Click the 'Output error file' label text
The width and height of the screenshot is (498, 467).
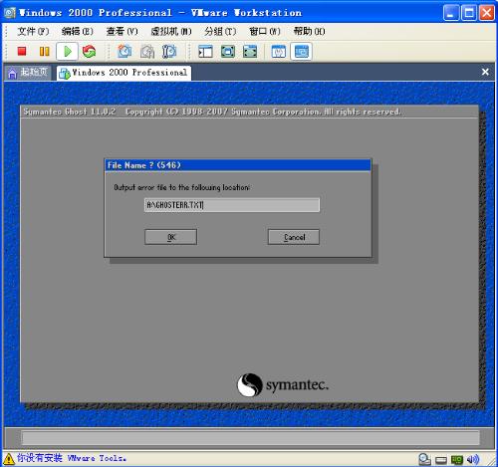click(181, 187)
